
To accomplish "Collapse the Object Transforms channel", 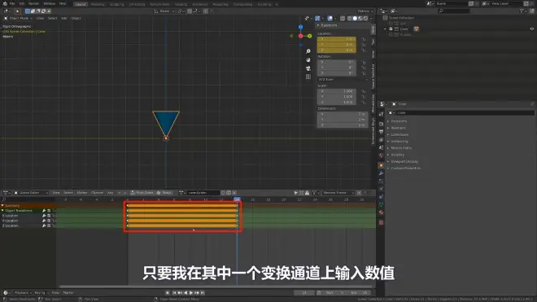I will [2, 211].
